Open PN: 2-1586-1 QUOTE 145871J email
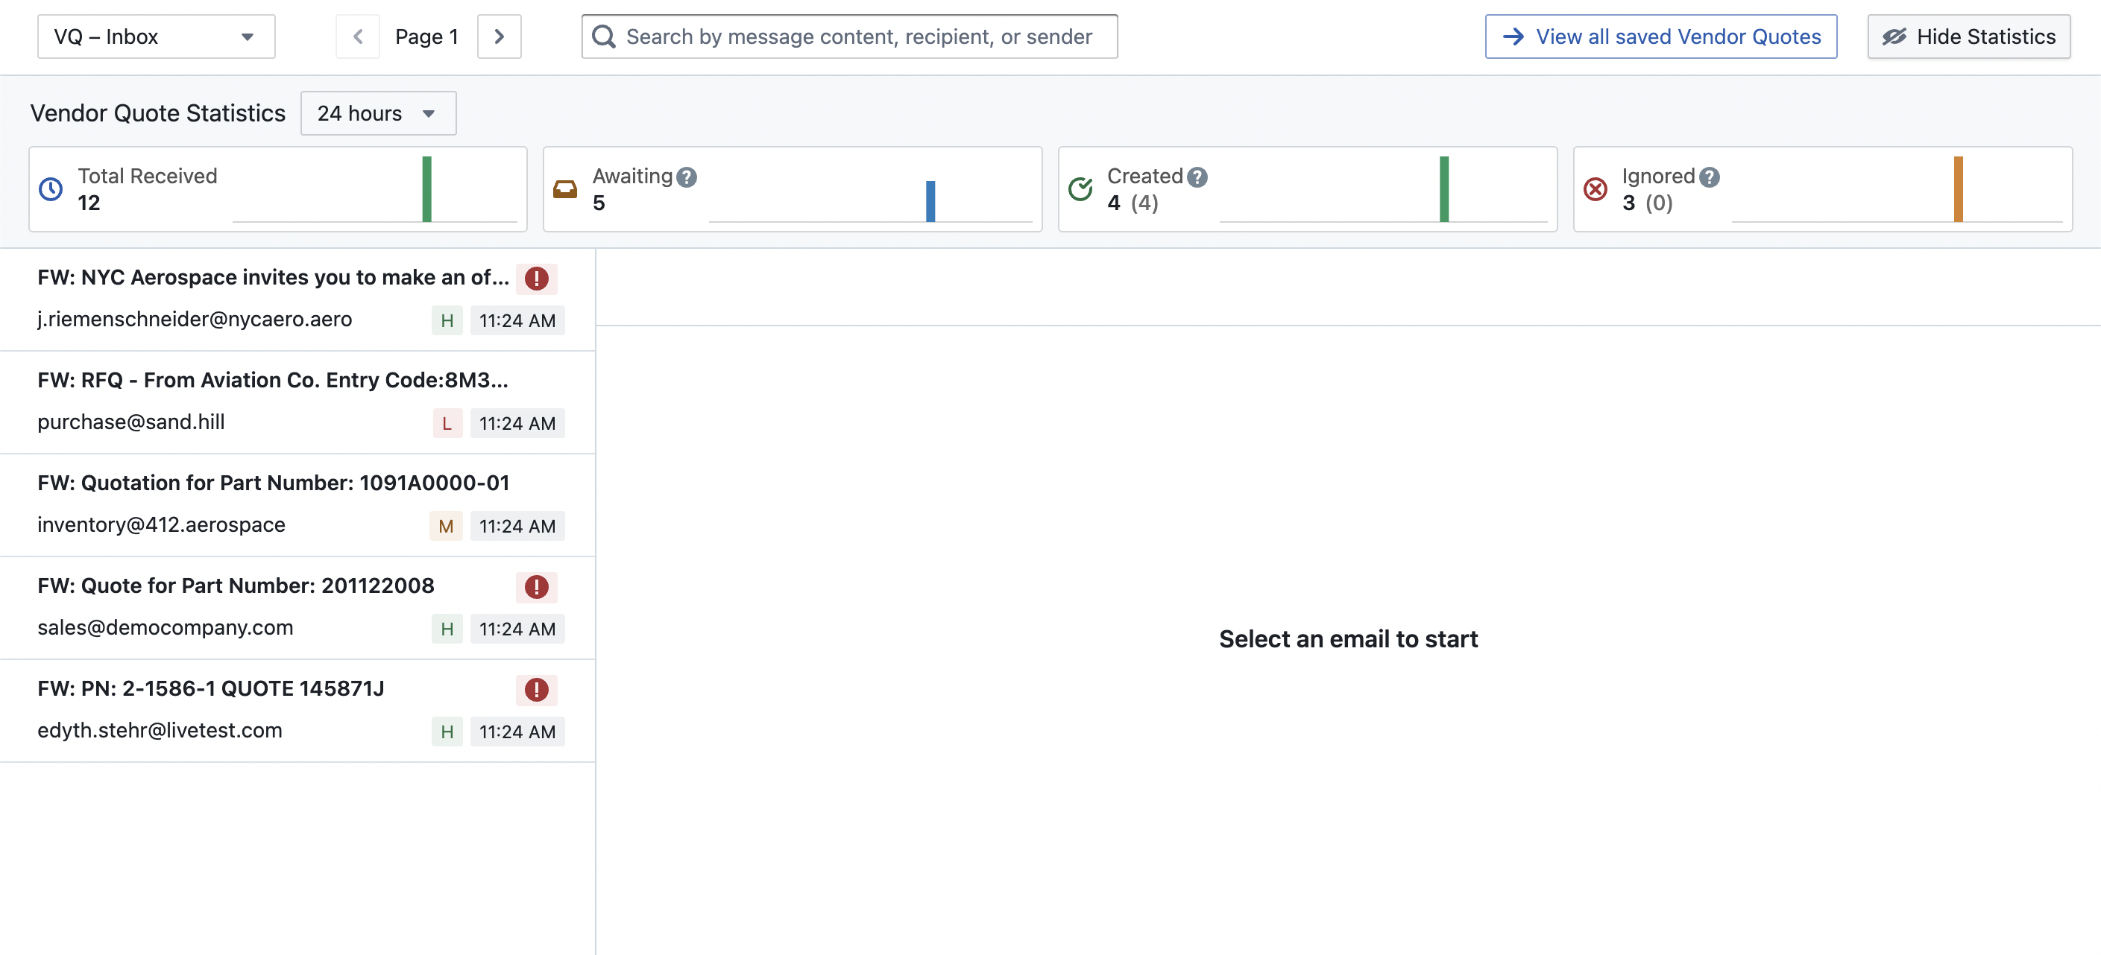The image size is (2101, 955). click(x=297, y=710)
